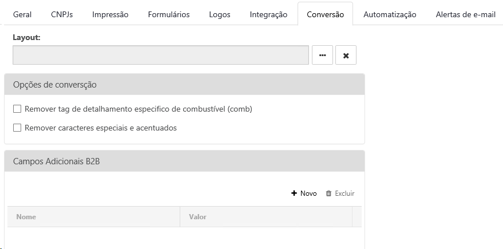Sort by the Valor column header
Screen dimensions: 503x249
coord(197,217)
